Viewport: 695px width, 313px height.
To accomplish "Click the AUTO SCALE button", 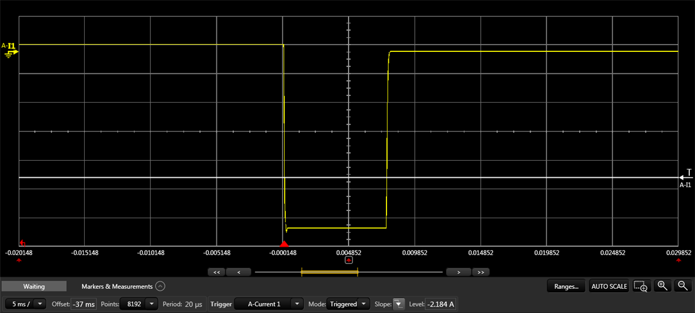I will [609, 286].
